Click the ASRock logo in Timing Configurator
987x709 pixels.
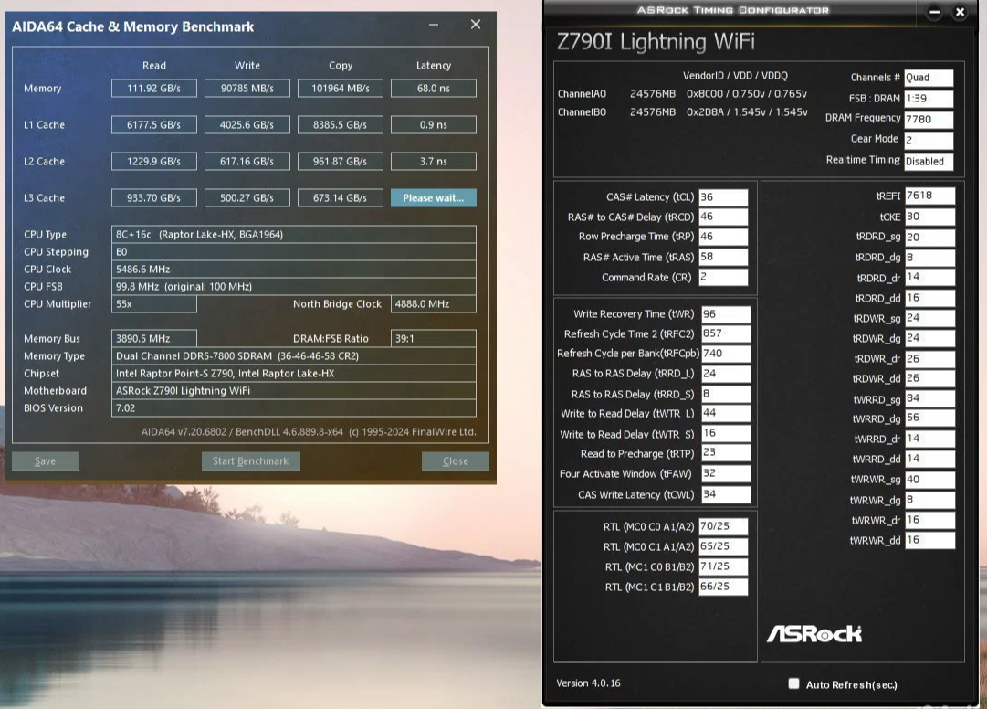pyautogui.click(x=814, y=633)
